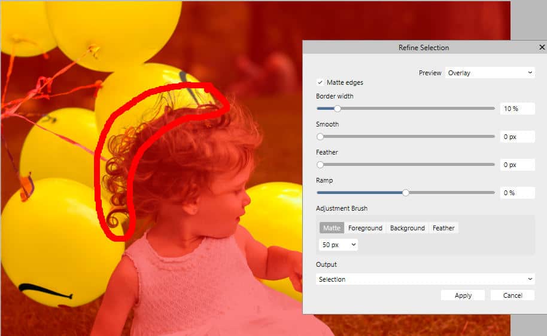This screenshot has width=547, height=336.
Task: Switch adjustment brush to Foreground
Action: pyautogui.click(x=365, y=228)
